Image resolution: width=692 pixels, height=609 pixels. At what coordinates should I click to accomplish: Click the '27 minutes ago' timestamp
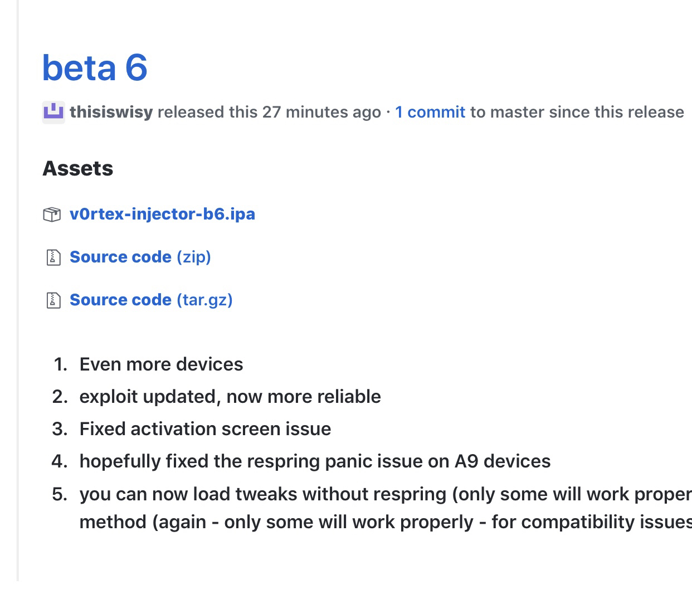tap(321, 112)
